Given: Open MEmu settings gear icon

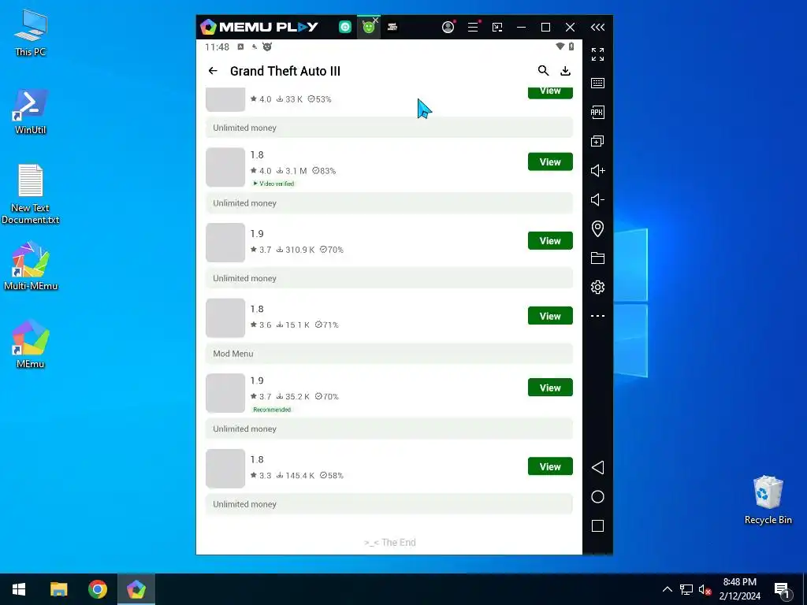Looking at the screenshot, I should click(597, 287).
